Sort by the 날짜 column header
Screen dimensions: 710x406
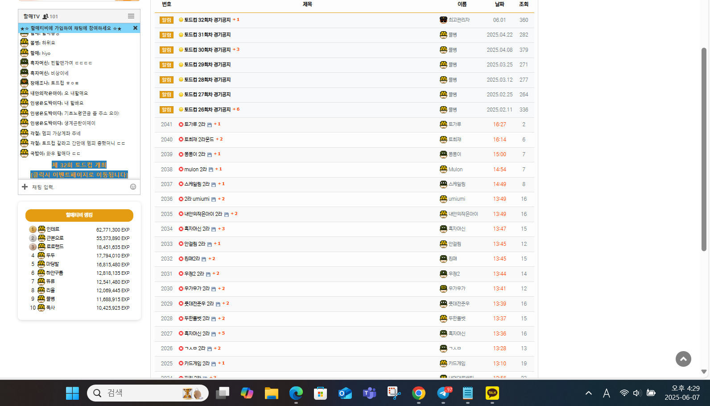pos(499,4)
